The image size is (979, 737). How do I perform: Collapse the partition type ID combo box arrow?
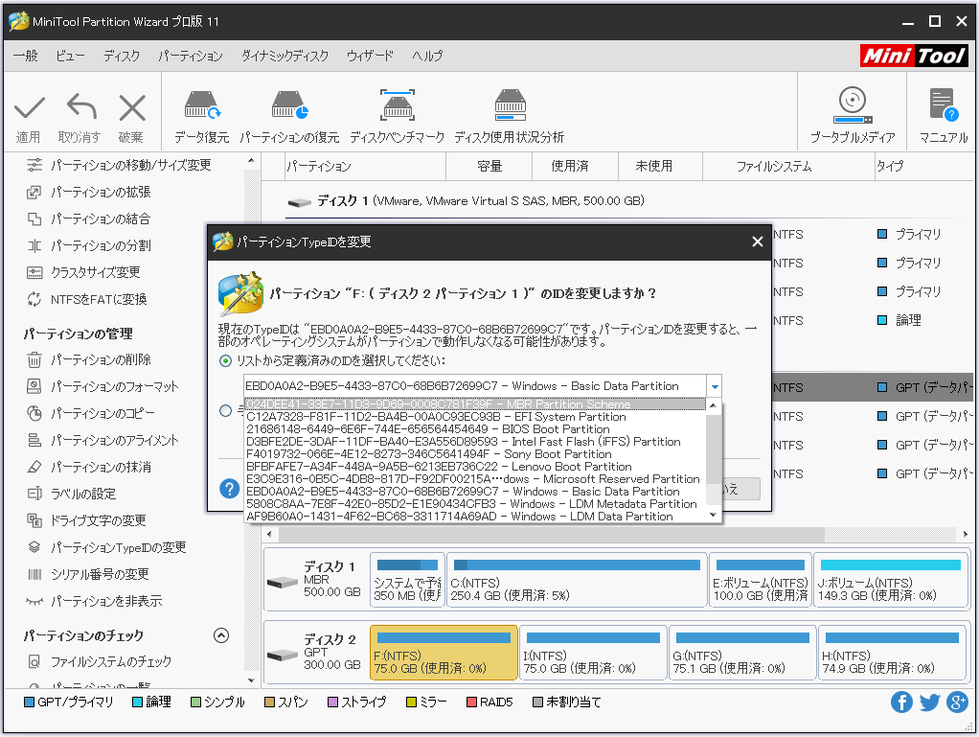pos(714,386)
